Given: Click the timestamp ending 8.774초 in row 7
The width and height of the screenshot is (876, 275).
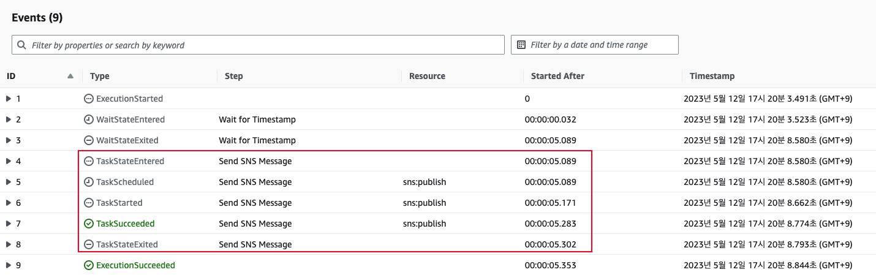Looking at the screenshot, I should click(768, 224).
